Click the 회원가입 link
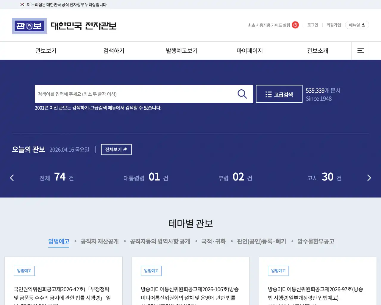This screenshot has height=305, width=381. pyautogui.click(x=333, y=25)
